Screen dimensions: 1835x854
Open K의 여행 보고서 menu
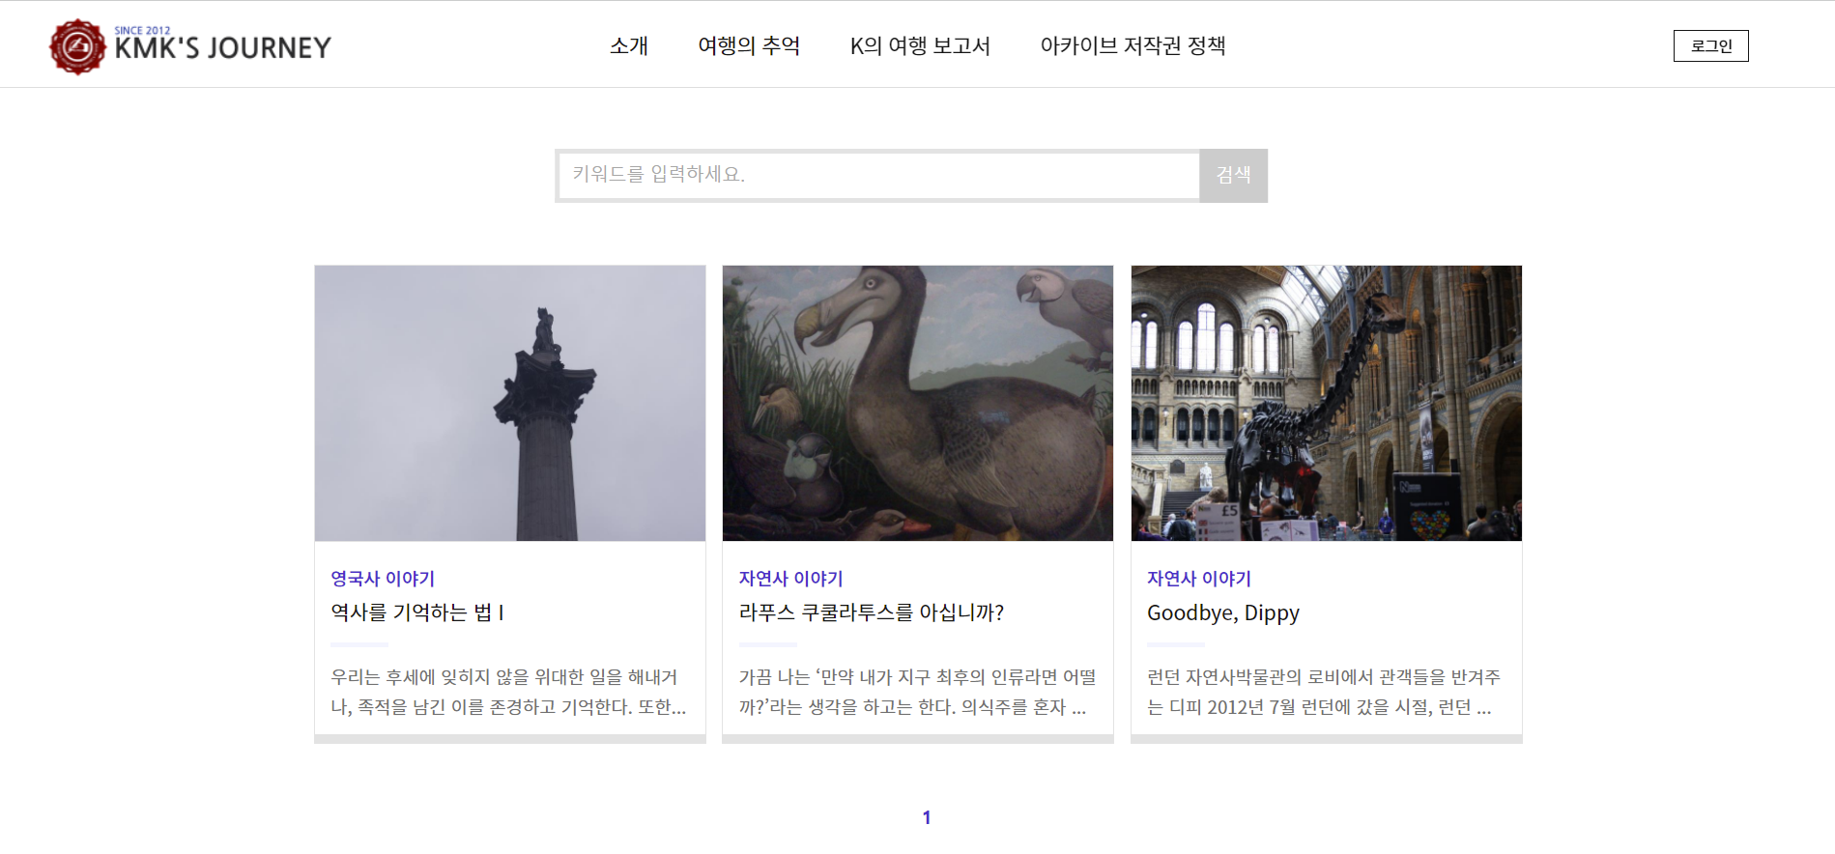pyautogui.click(x=919, y=45)
